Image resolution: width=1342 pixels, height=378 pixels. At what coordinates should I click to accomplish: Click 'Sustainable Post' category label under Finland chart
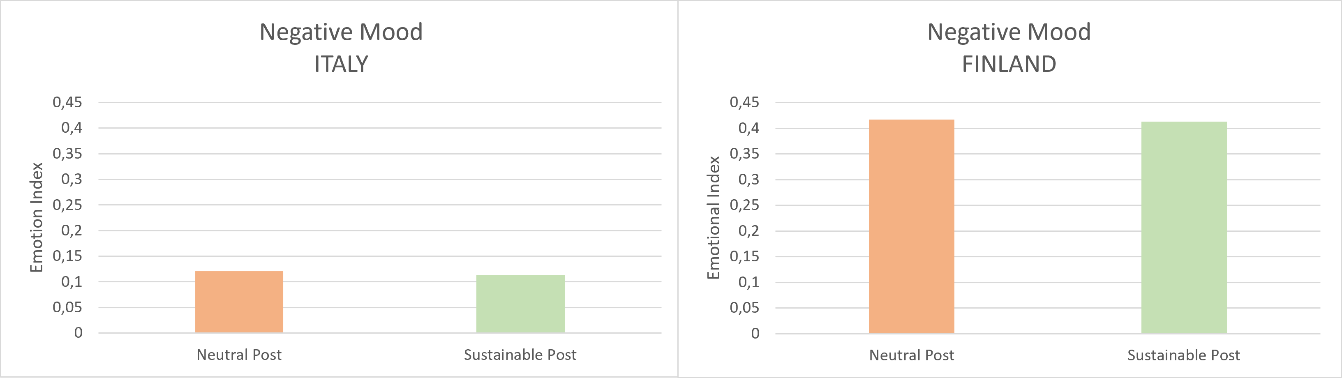[1184, 356]
